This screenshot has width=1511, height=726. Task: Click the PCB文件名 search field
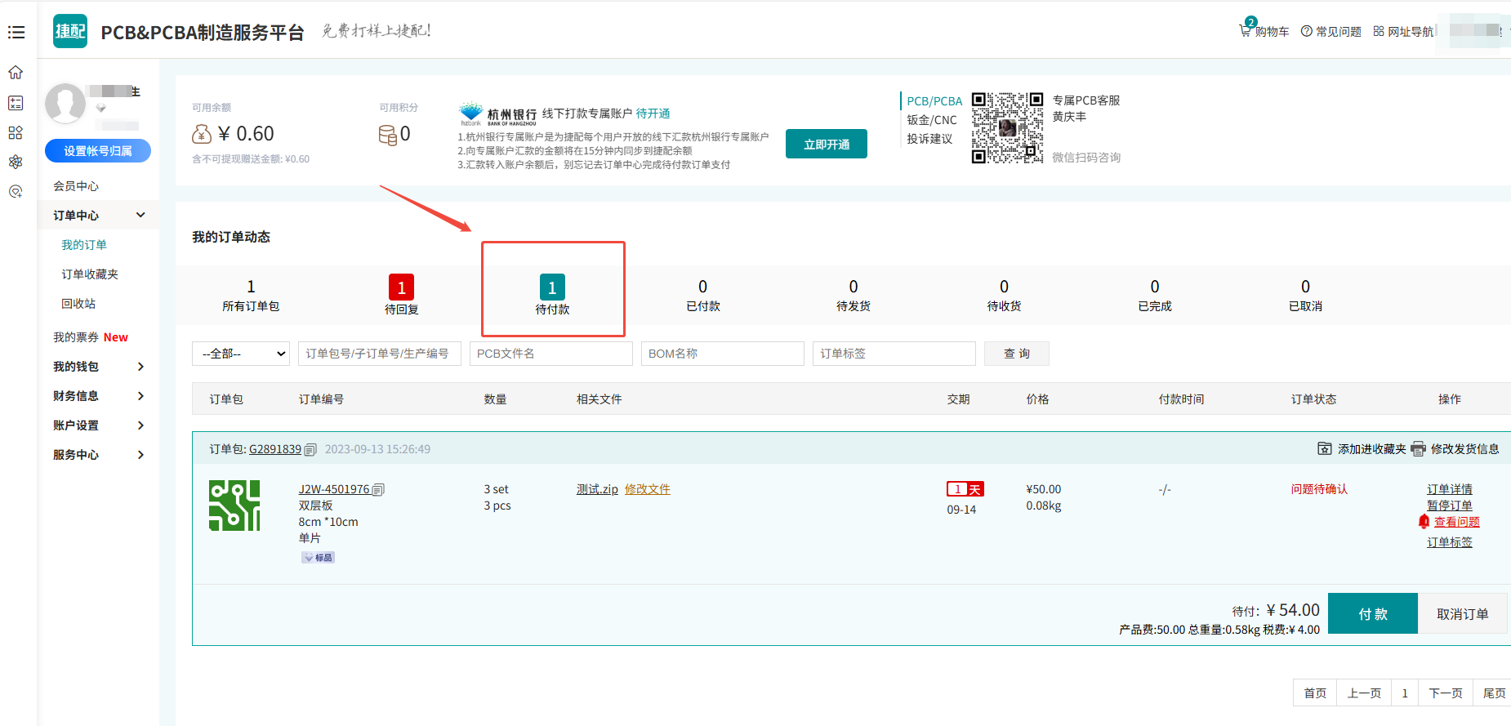tap(550, 354)
